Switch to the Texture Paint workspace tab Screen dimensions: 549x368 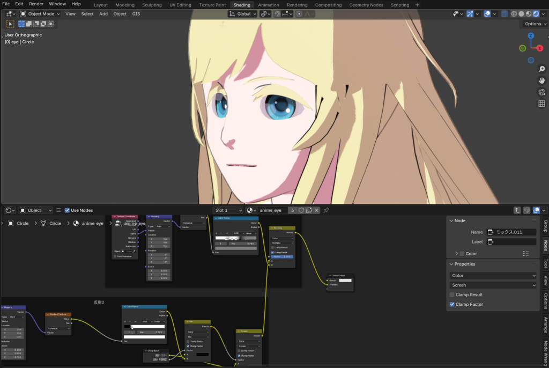pos(212,5)
